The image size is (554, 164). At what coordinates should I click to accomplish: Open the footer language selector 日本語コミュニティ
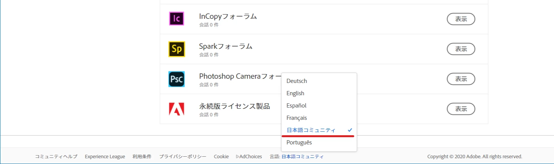303,157
